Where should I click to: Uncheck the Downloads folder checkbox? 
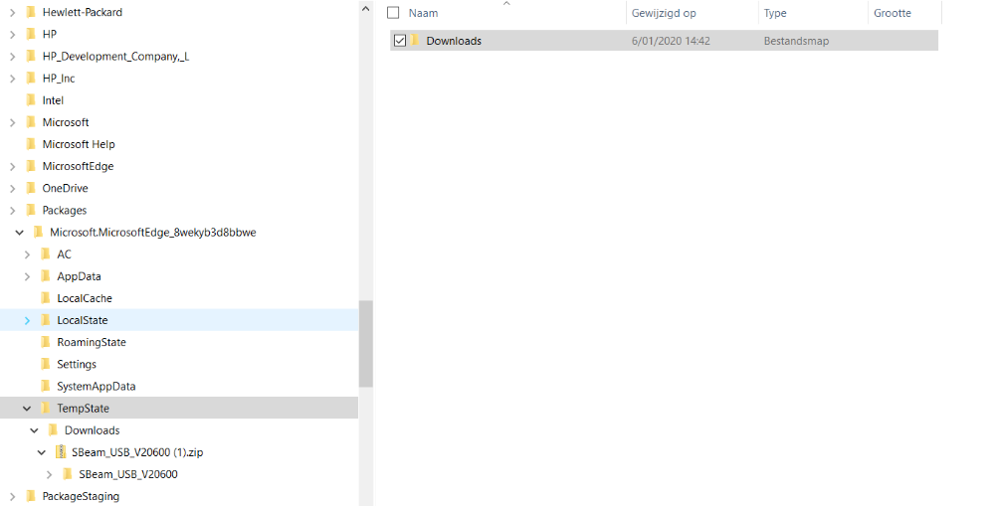tap(400, 41)
